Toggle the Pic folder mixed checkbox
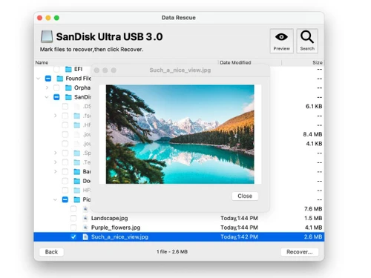Screen dimensions: 371x278 coord(65,199)
